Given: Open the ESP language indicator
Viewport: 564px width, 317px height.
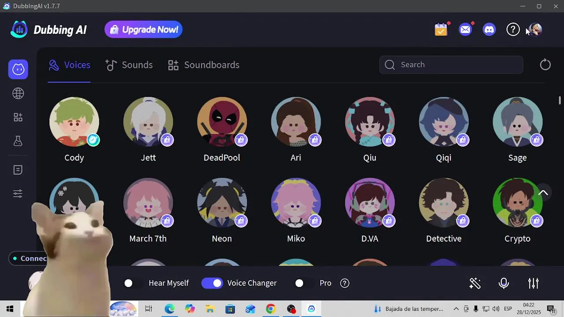Looking at the screenshot, I should coord(508,309).
